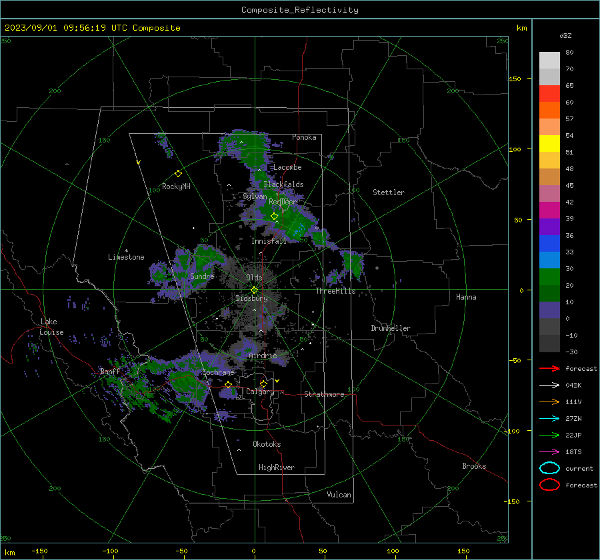The width and height of the screenshot is (600, 560).
Task: Click the Olds label
Action: (x=254, y=278)
